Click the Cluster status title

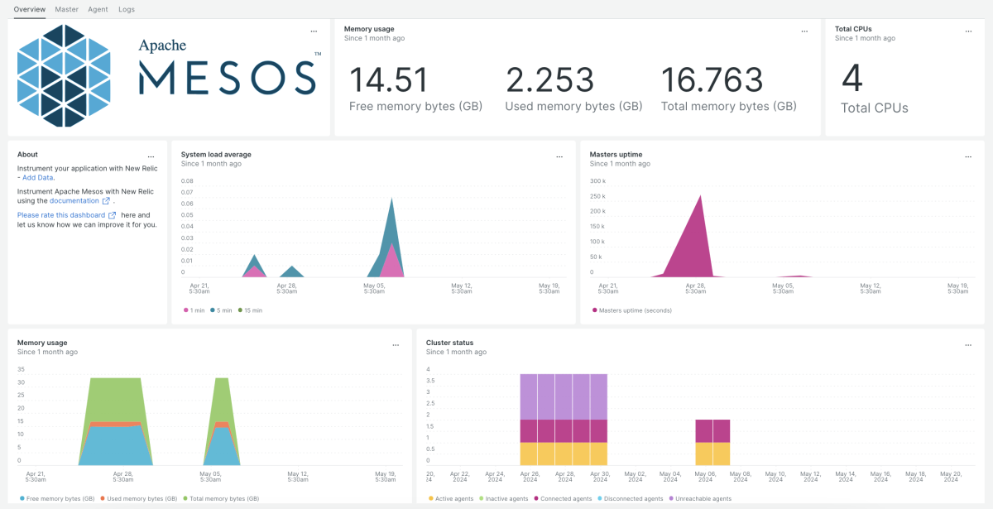coord(450,343)
